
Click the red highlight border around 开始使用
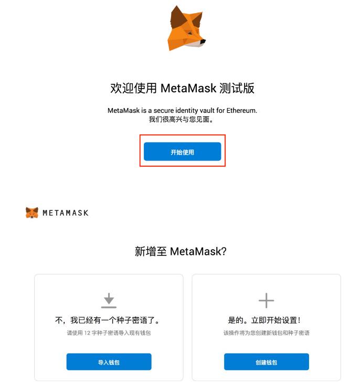coord(183,135)
